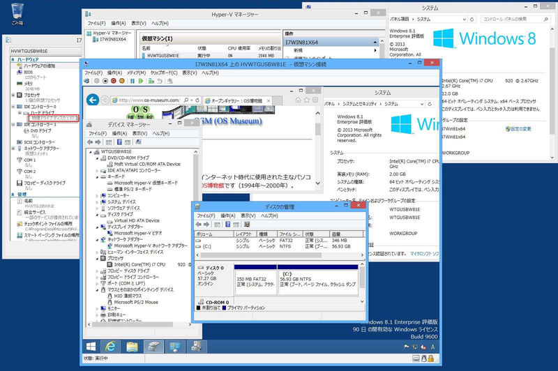Click the Volume column header in Disk Management
Viewport: 558px width, 371px height.
coord(213,234)
